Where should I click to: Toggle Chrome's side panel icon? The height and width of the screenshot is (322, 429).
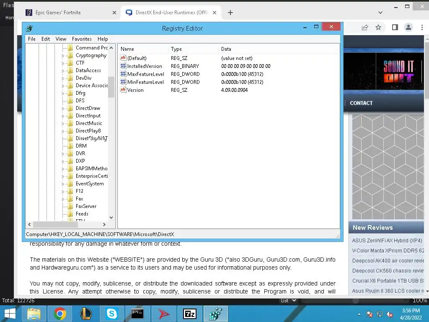(x=395, y=27)
